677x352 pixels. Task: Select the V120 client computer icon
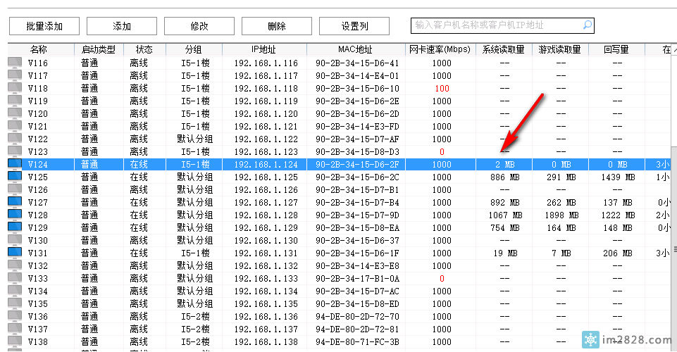click(15, 113)
